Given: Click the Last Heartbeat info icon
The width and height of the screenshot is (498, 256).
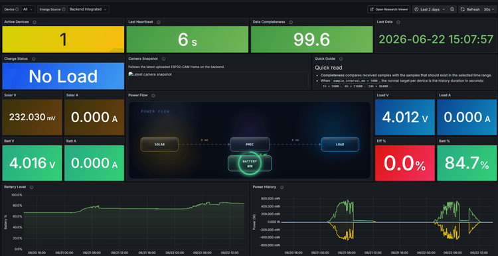Looking at the screenshot, I should (159, 22).
